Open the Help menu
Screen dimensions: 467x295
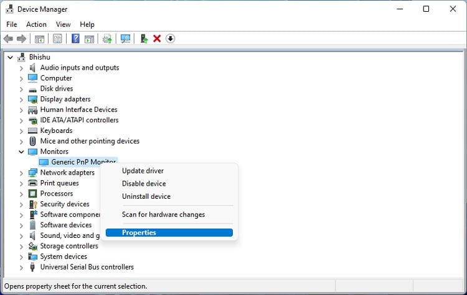point(87,24)
